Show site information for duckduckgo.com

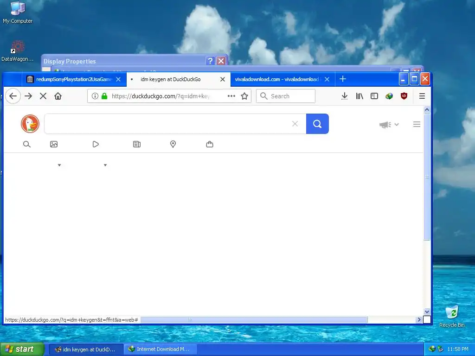(95, 96)
